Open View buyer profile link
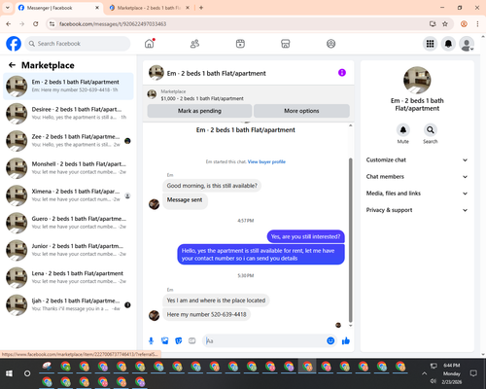Viewport: 486px width, 389px height. 266,161
